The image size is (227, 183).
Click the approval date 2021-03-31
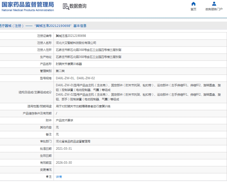(64, 149)
